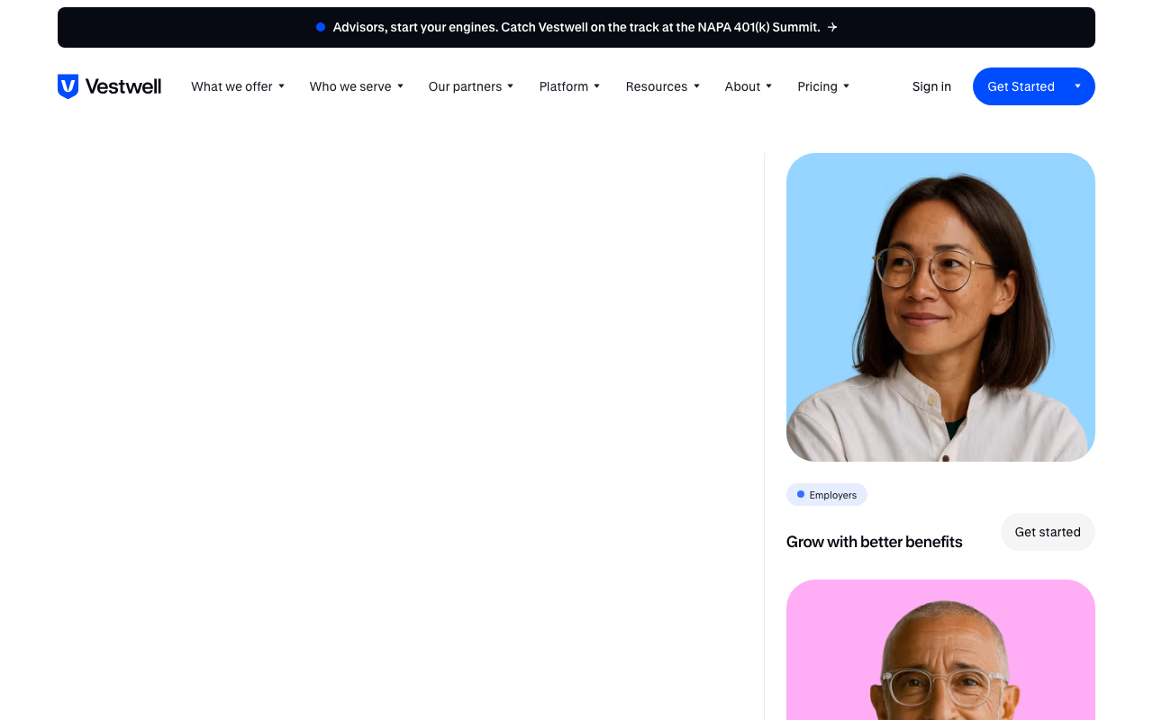Click the arrow icon in announcement banner

click(832, 28)
